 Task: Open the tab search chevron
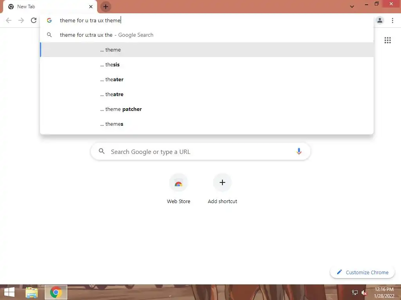click(x=352, y=7)
